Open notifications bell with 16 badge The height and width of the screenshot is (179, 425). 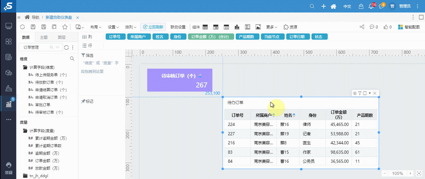point(371,6)
